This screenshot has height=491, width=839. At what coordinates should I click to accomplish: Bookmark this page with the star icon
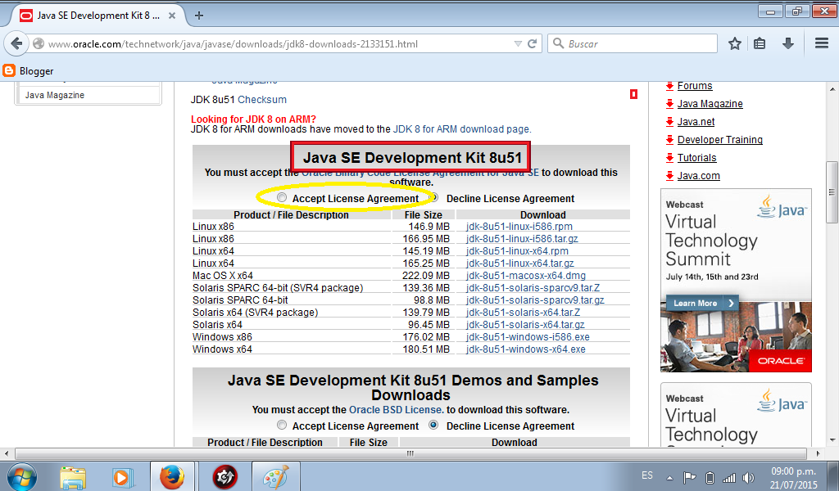click(734, 43)
